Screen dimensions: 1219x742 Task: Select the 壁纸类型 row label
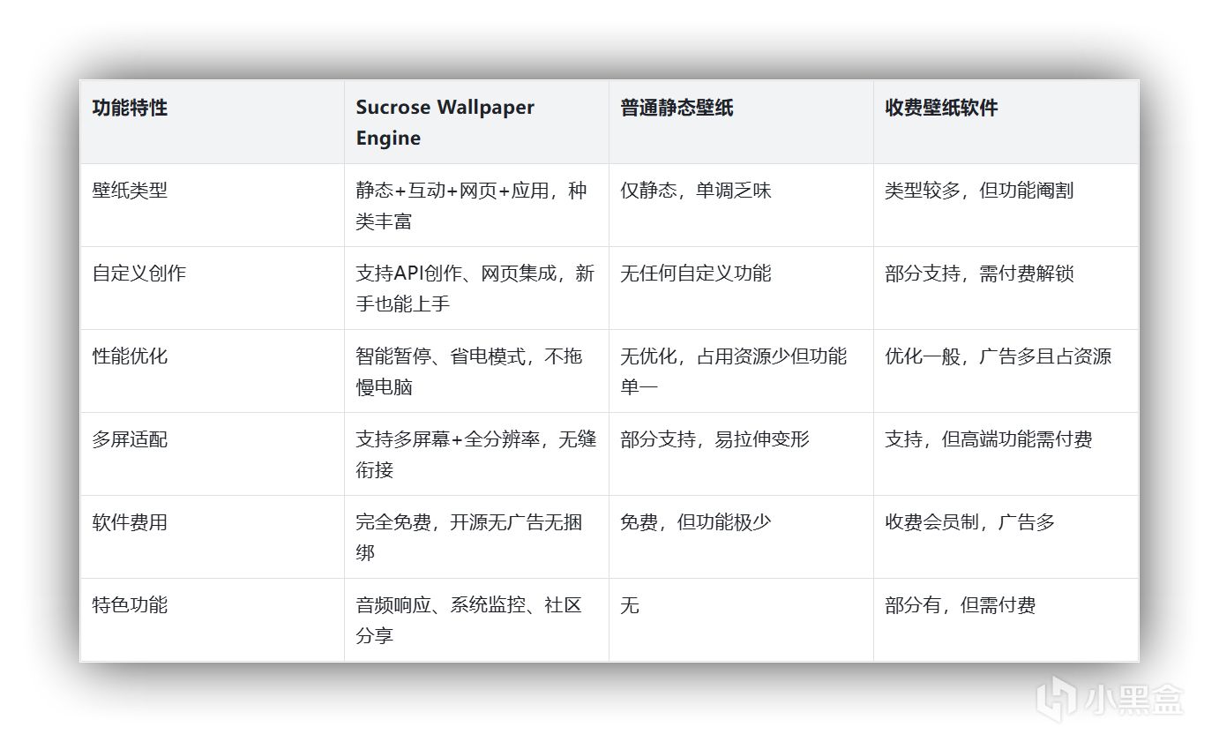point(130,191)
